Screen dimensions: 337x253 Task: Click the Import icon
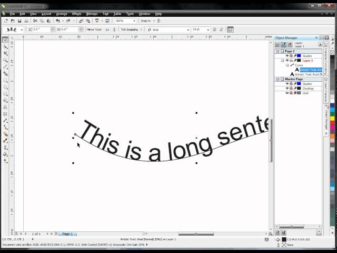(x=81, y=21)
